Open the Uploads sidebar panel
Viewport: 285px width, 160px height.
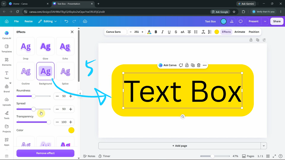pyautogui.click(x=7, y=102)
